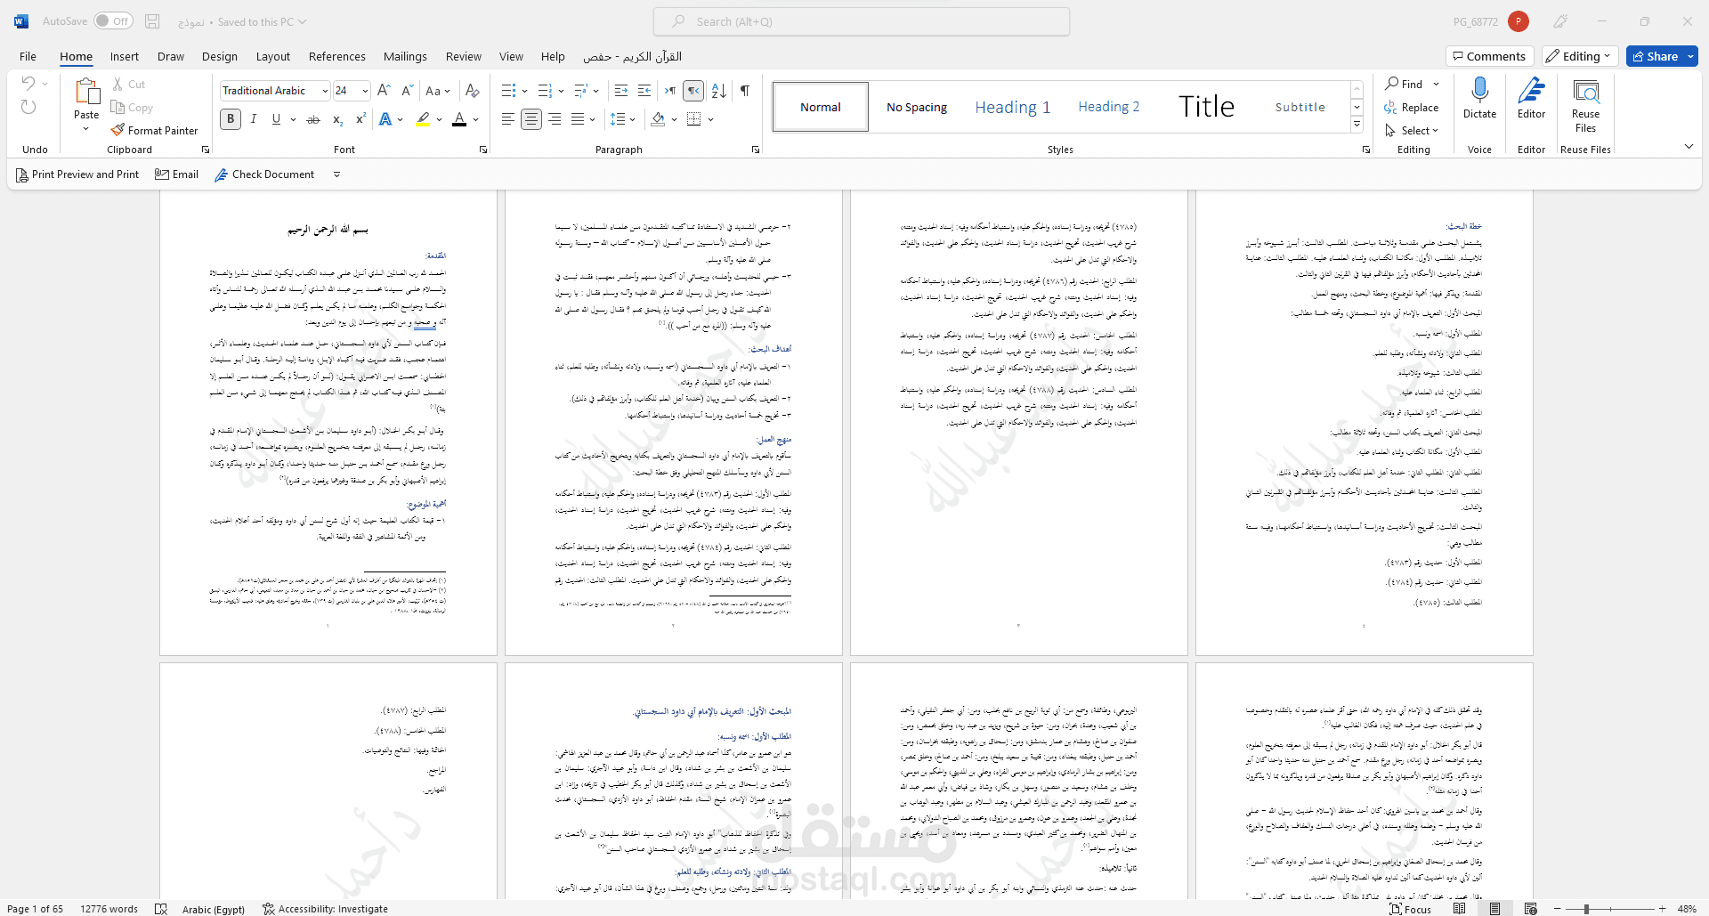Click the text effects icon
Viewport: 1709px width, 916px height.
(385, 118)
